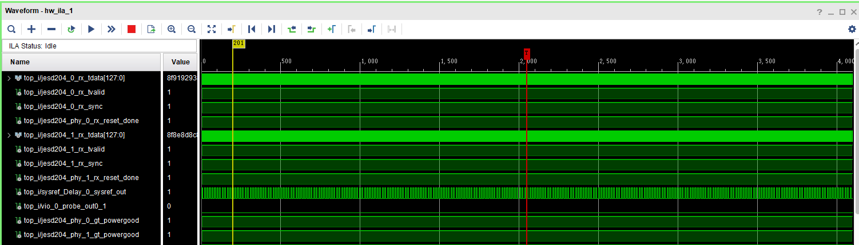Go to next marker icon
Image resolution: width=859 pixels, height=245 pixels.
(x=372, y=29)
